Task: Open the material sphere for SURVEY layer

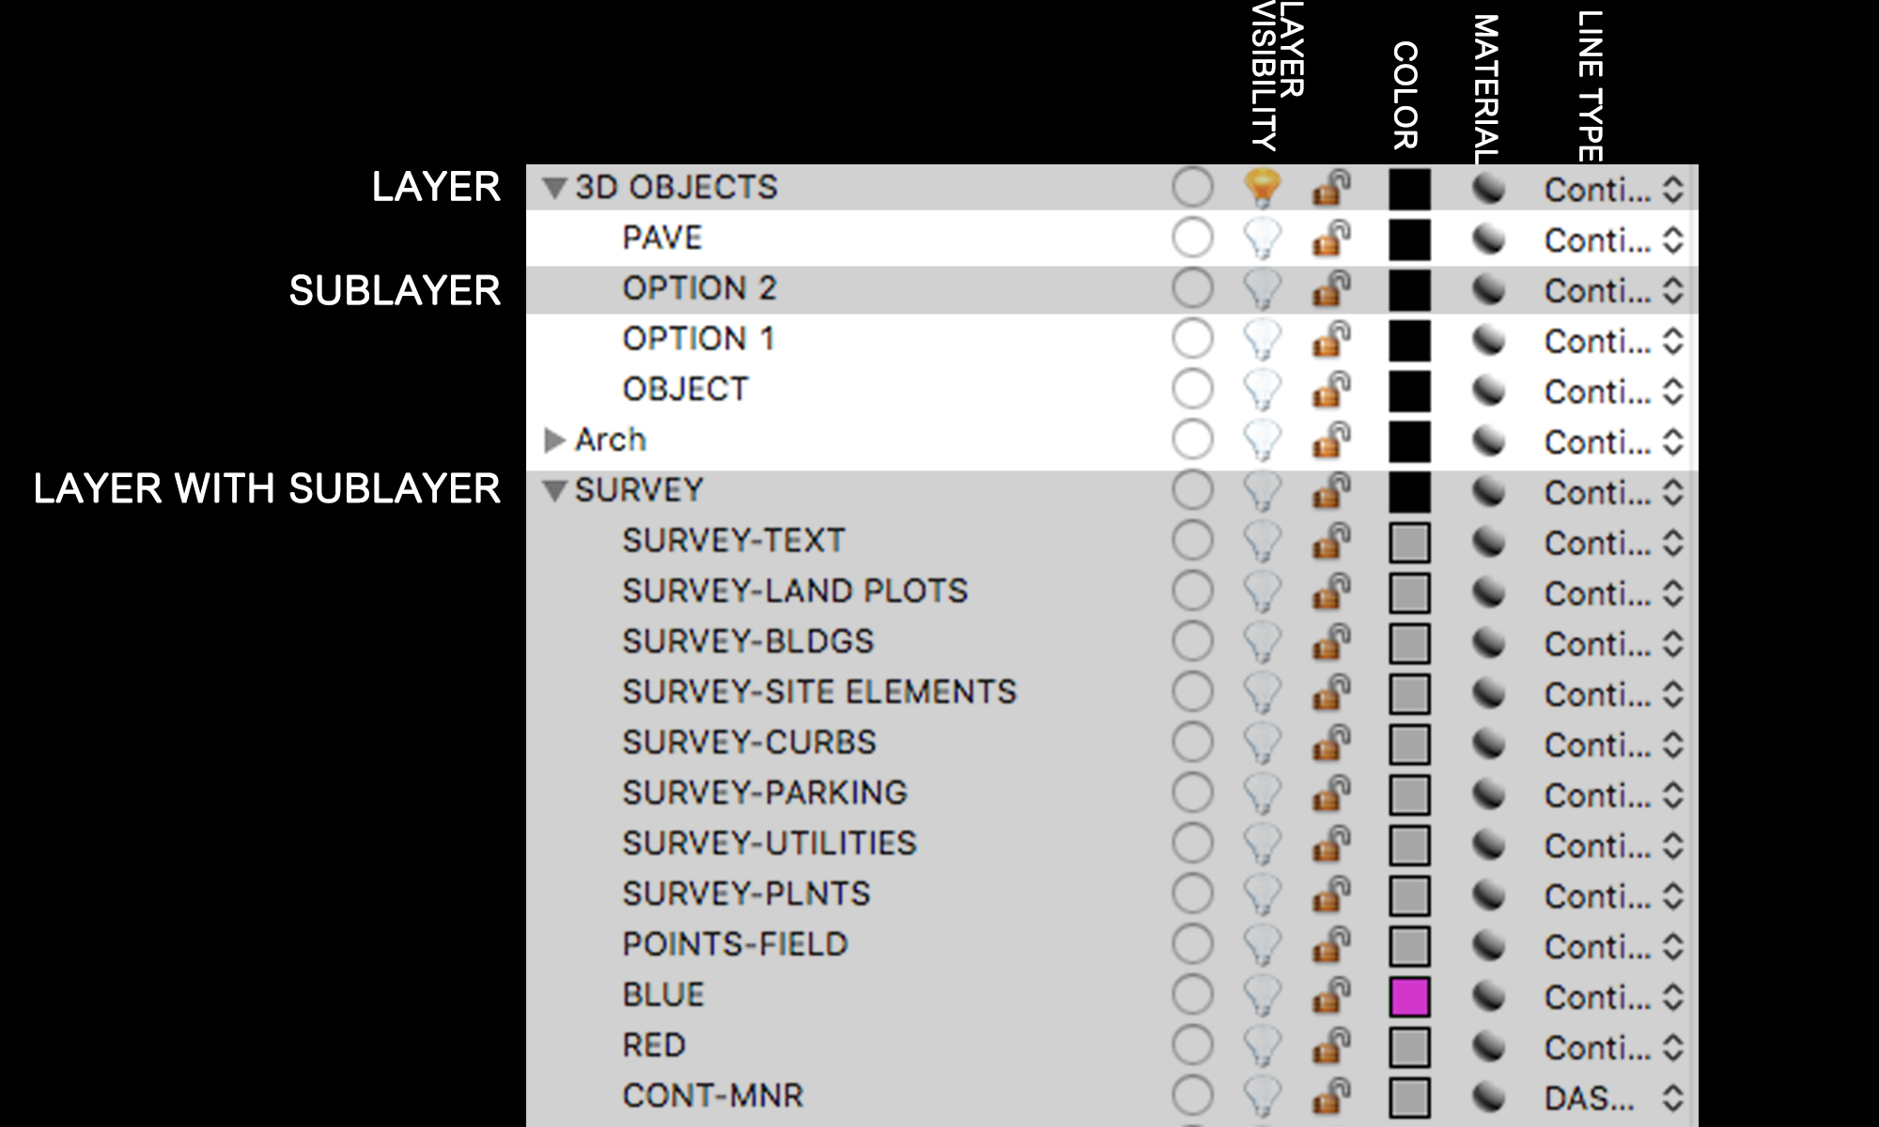Action: click(1488, 491)
